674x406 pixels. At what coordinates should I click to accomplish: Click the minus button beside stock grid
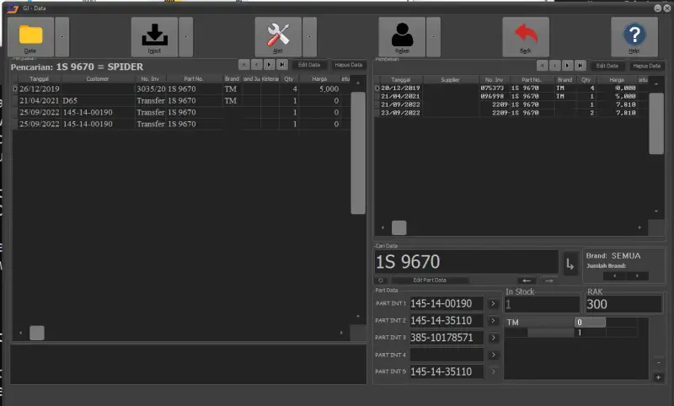(658, 362)
